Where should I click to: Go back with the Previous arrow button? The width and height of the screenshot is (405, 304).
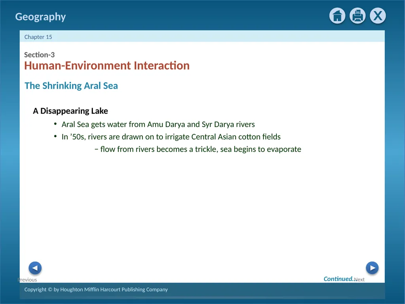click(35, 268)
